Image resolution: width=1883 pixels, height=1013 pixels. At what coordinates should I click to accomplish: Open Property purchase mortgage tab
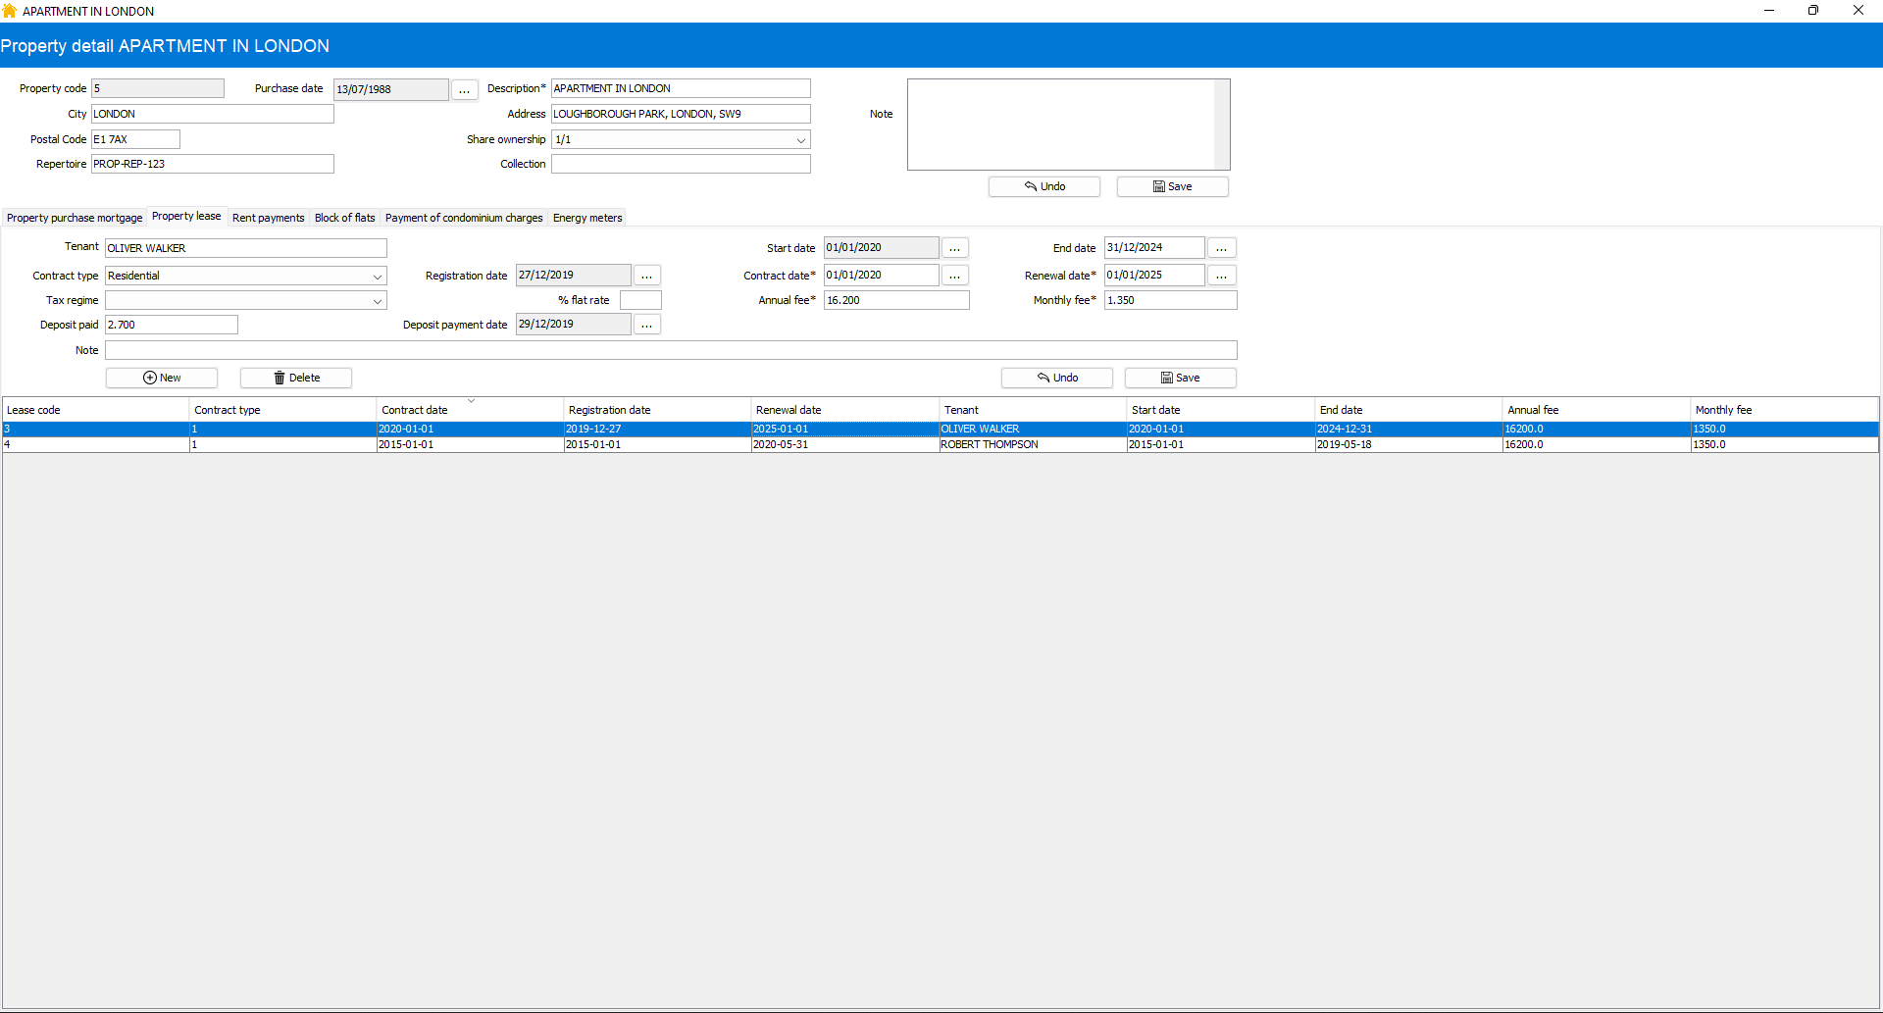coord(75,218)
